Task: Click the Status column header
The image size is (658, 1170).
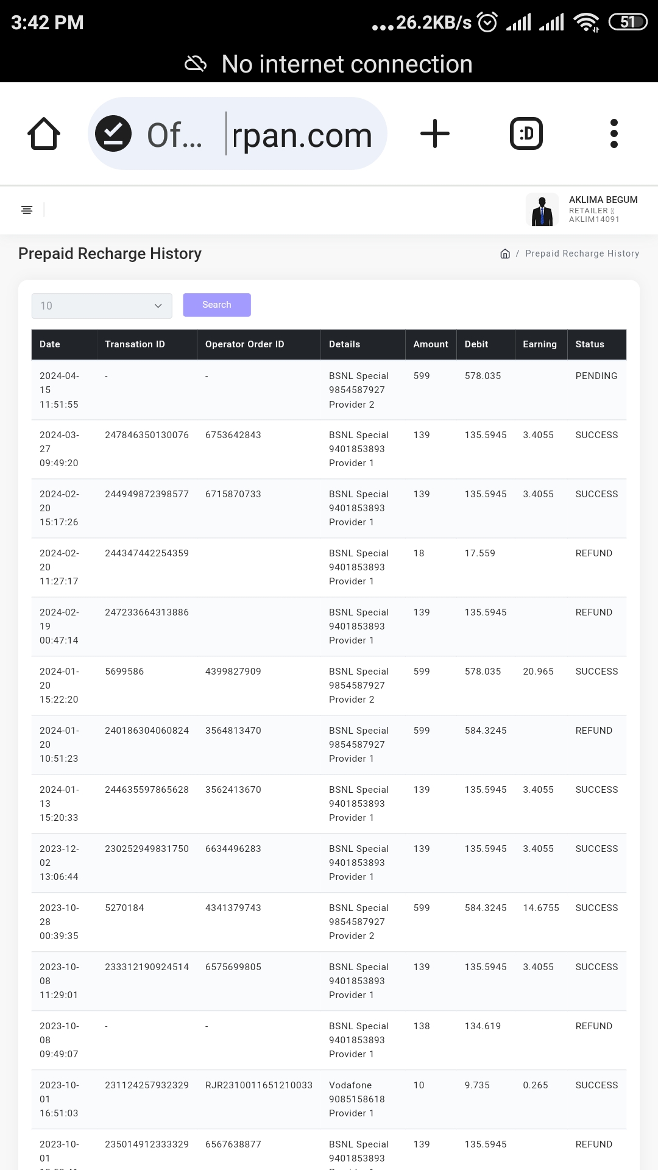Action: (589, 344)
